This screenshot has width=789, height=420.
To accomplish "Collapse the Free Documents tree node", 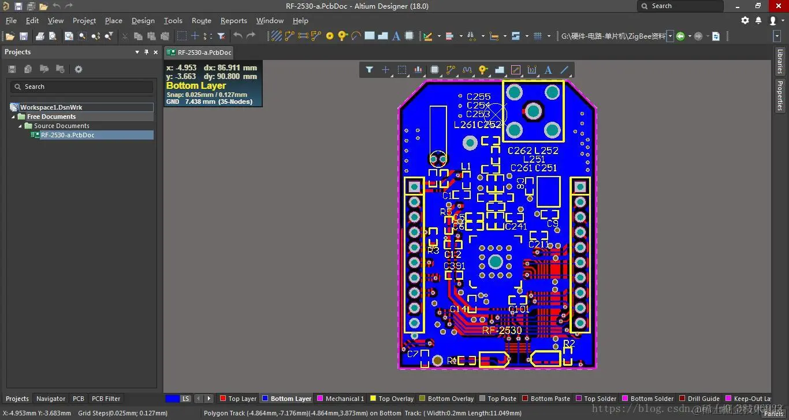I will [x=14, y=117].
